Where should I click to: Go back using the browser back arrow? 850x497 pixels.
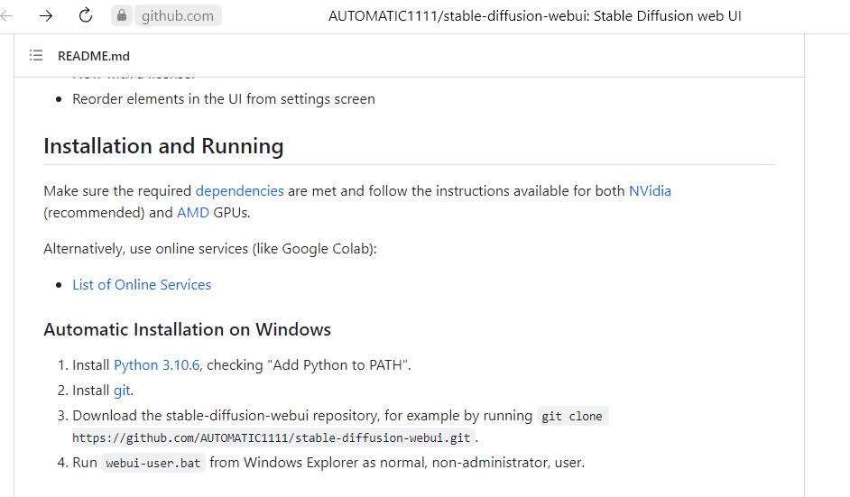coord(7,16)
